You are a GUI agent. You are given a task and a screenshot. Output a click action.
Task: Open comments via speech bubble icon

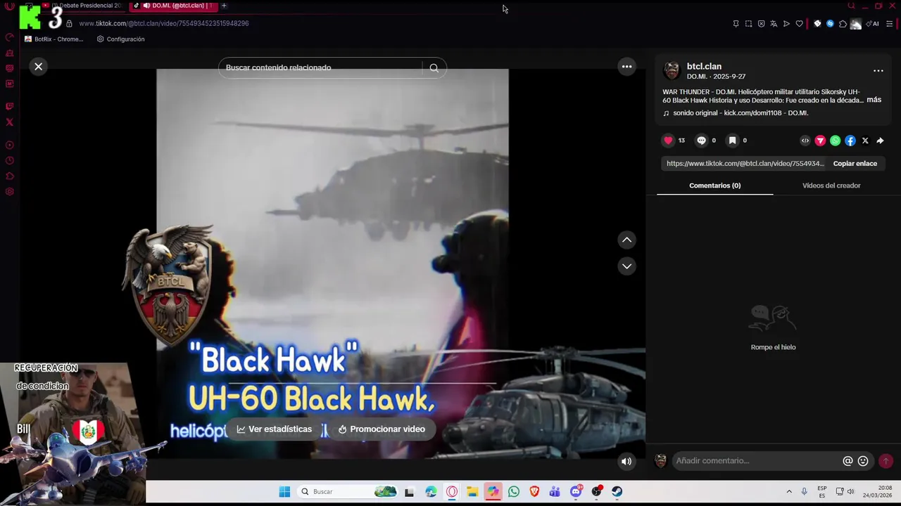(x=701, y=141)
